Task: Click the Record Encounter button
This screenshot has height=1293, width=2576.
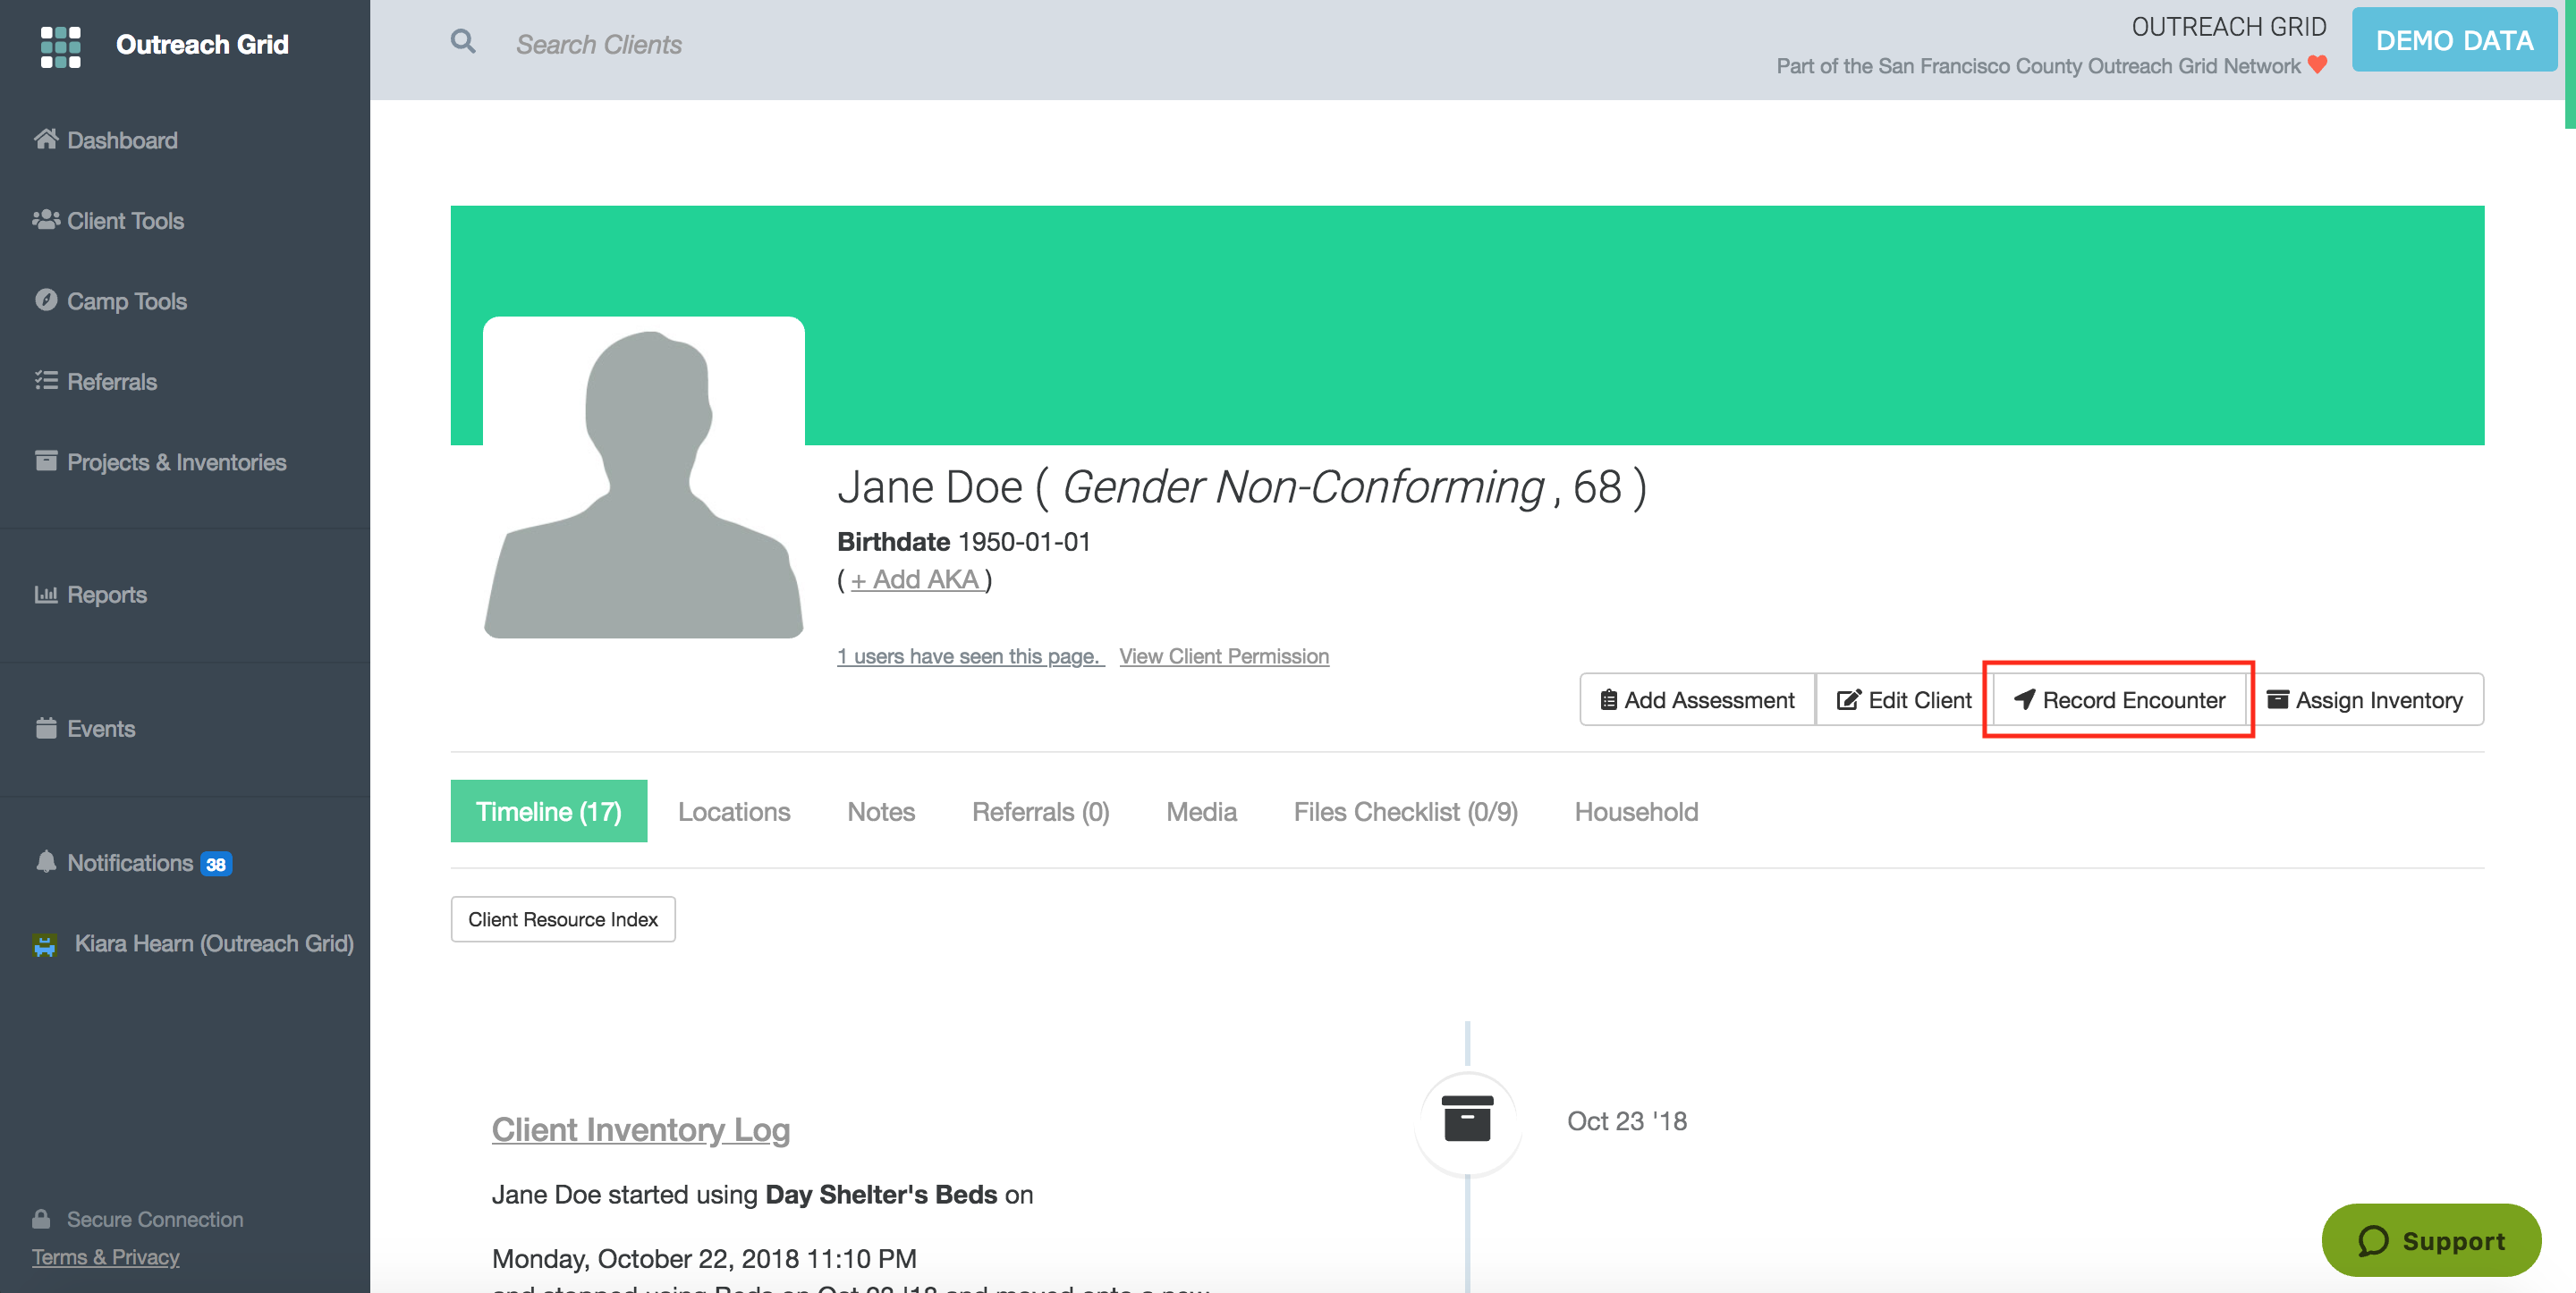Action: coord(2119,700)
